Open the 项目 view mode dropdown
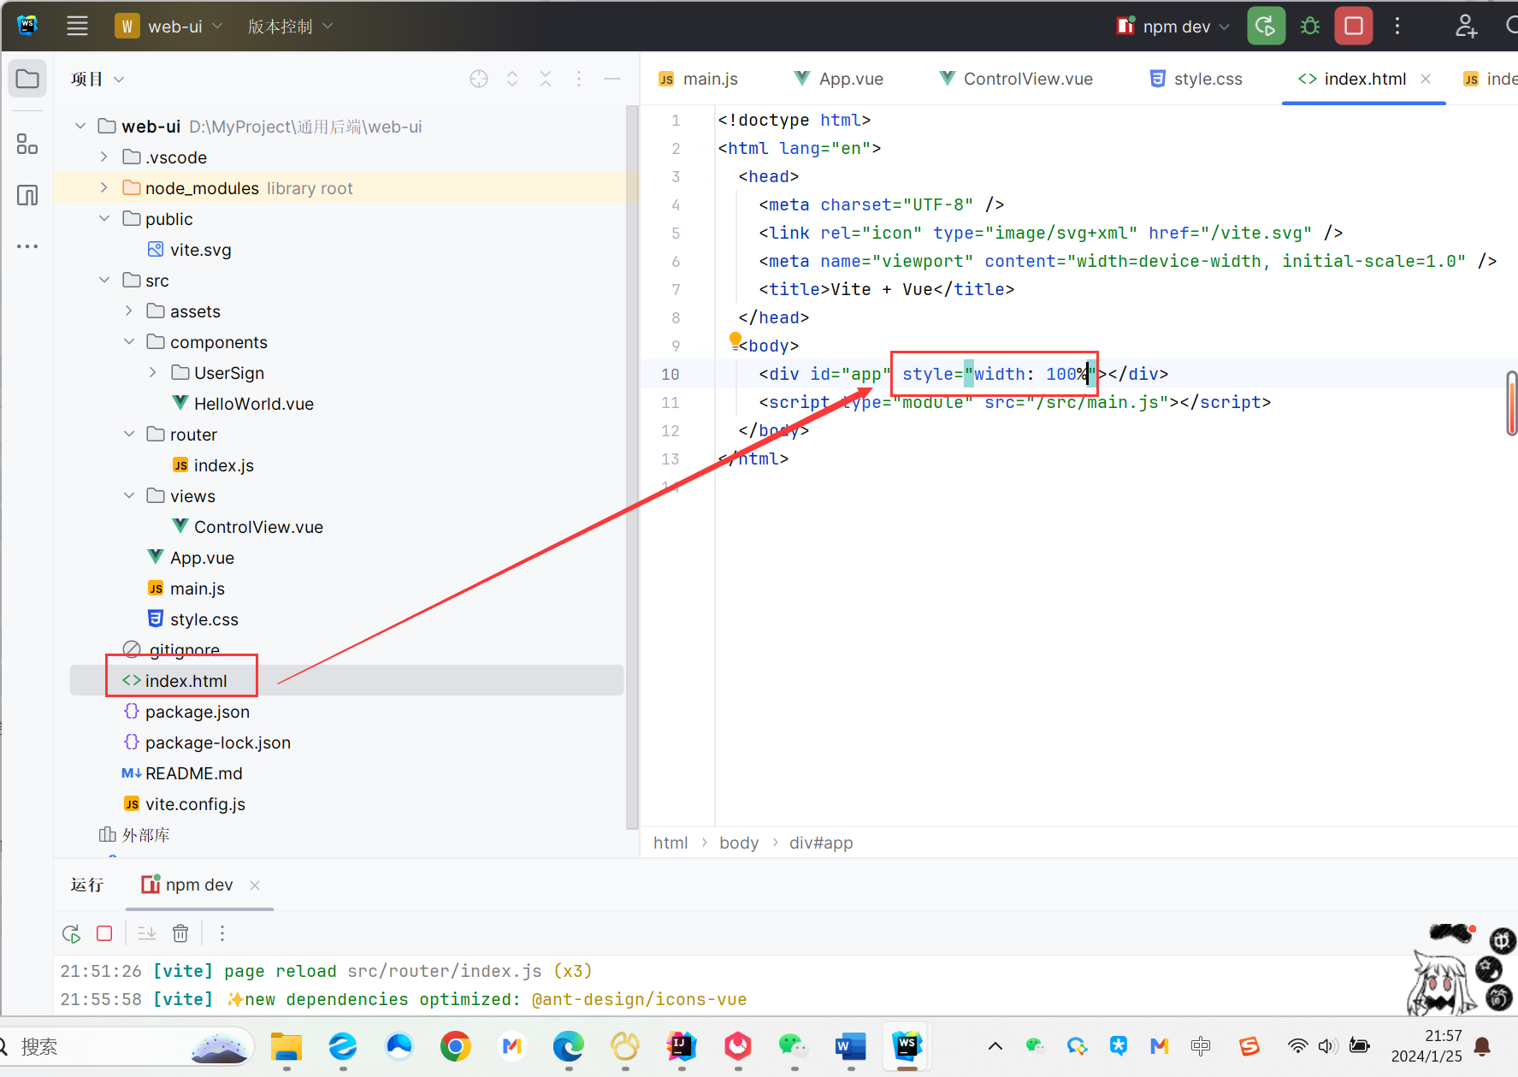 pyautogui.click(x=97, y=79)
